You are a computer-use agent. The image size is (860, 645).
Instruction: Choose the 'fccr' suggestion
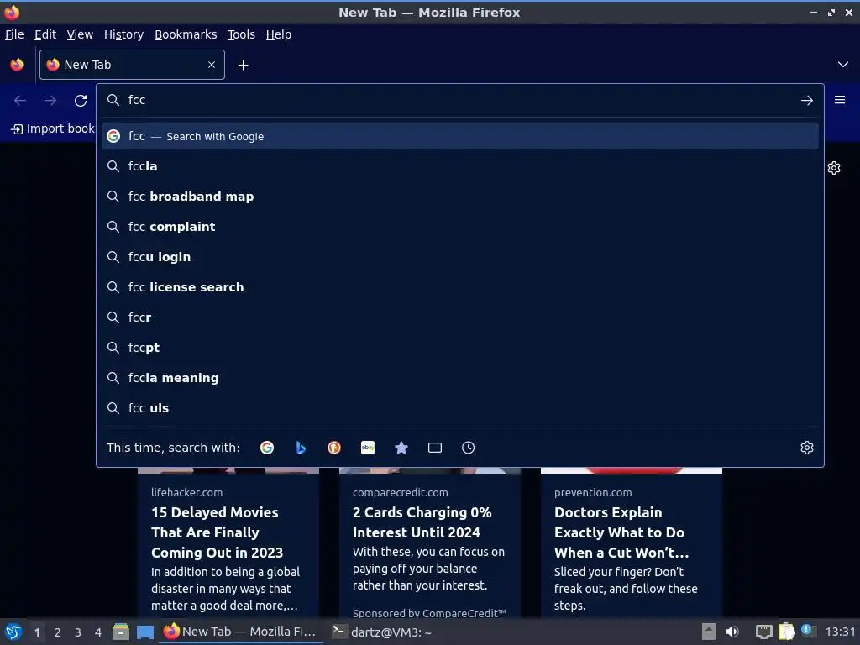459,317
